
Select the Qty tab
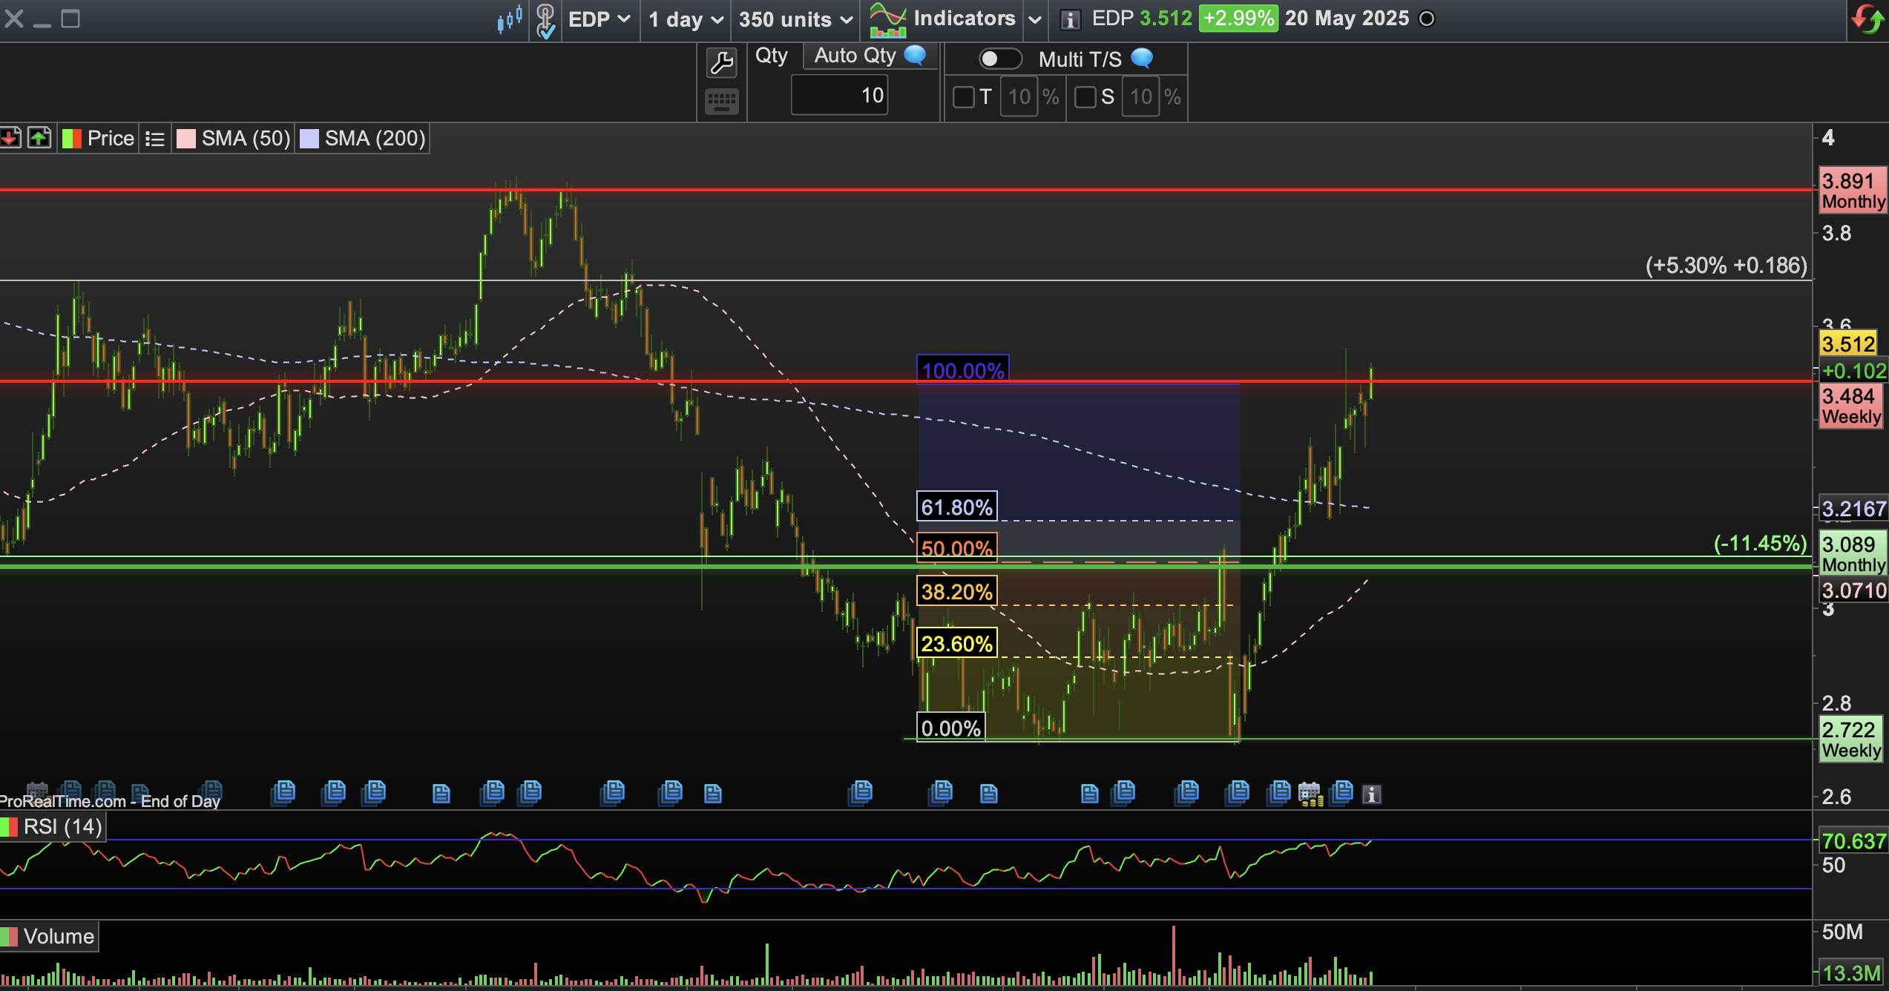pyautogui.click(x=771, y=56)
